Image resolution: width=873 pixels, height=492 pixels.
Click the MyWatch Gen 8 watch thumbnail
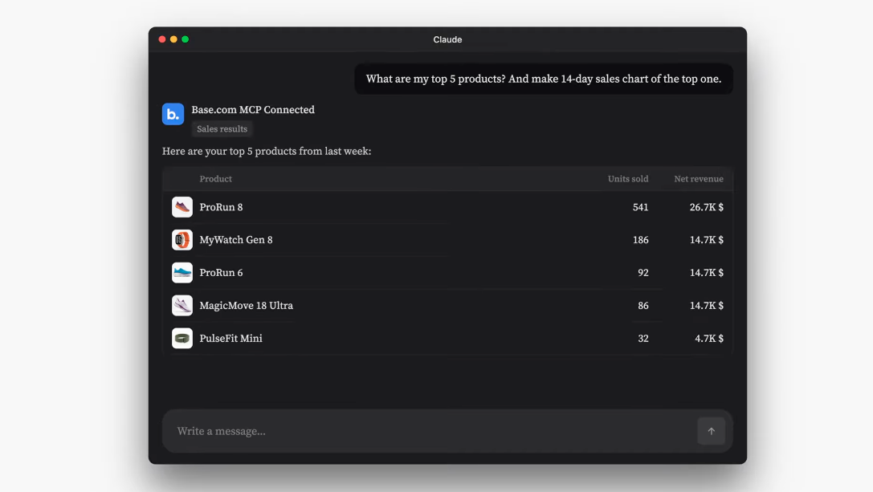(182, 240)
